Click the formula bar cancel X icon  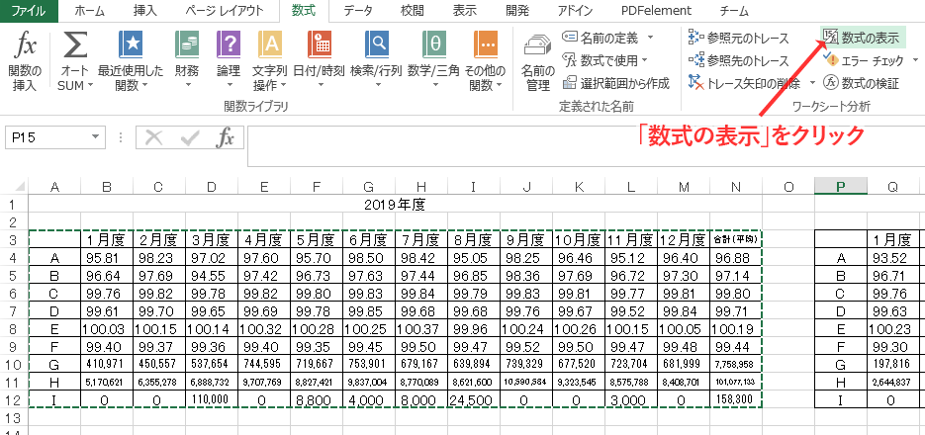click(154, 138)
